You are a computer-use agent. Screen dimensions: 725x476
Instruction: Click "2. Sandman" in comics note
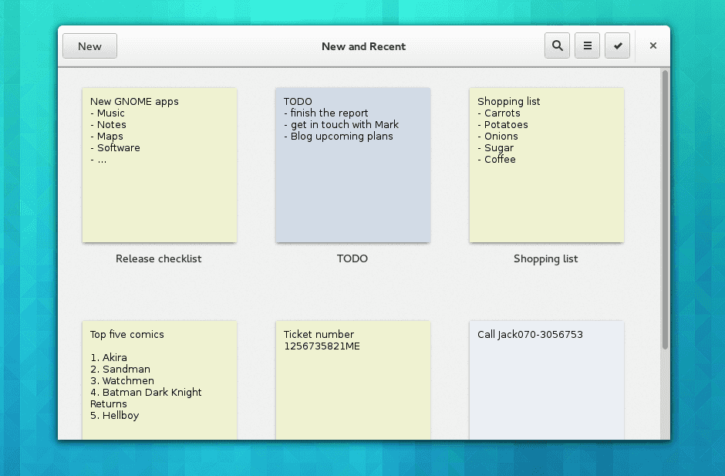(120, 369)
